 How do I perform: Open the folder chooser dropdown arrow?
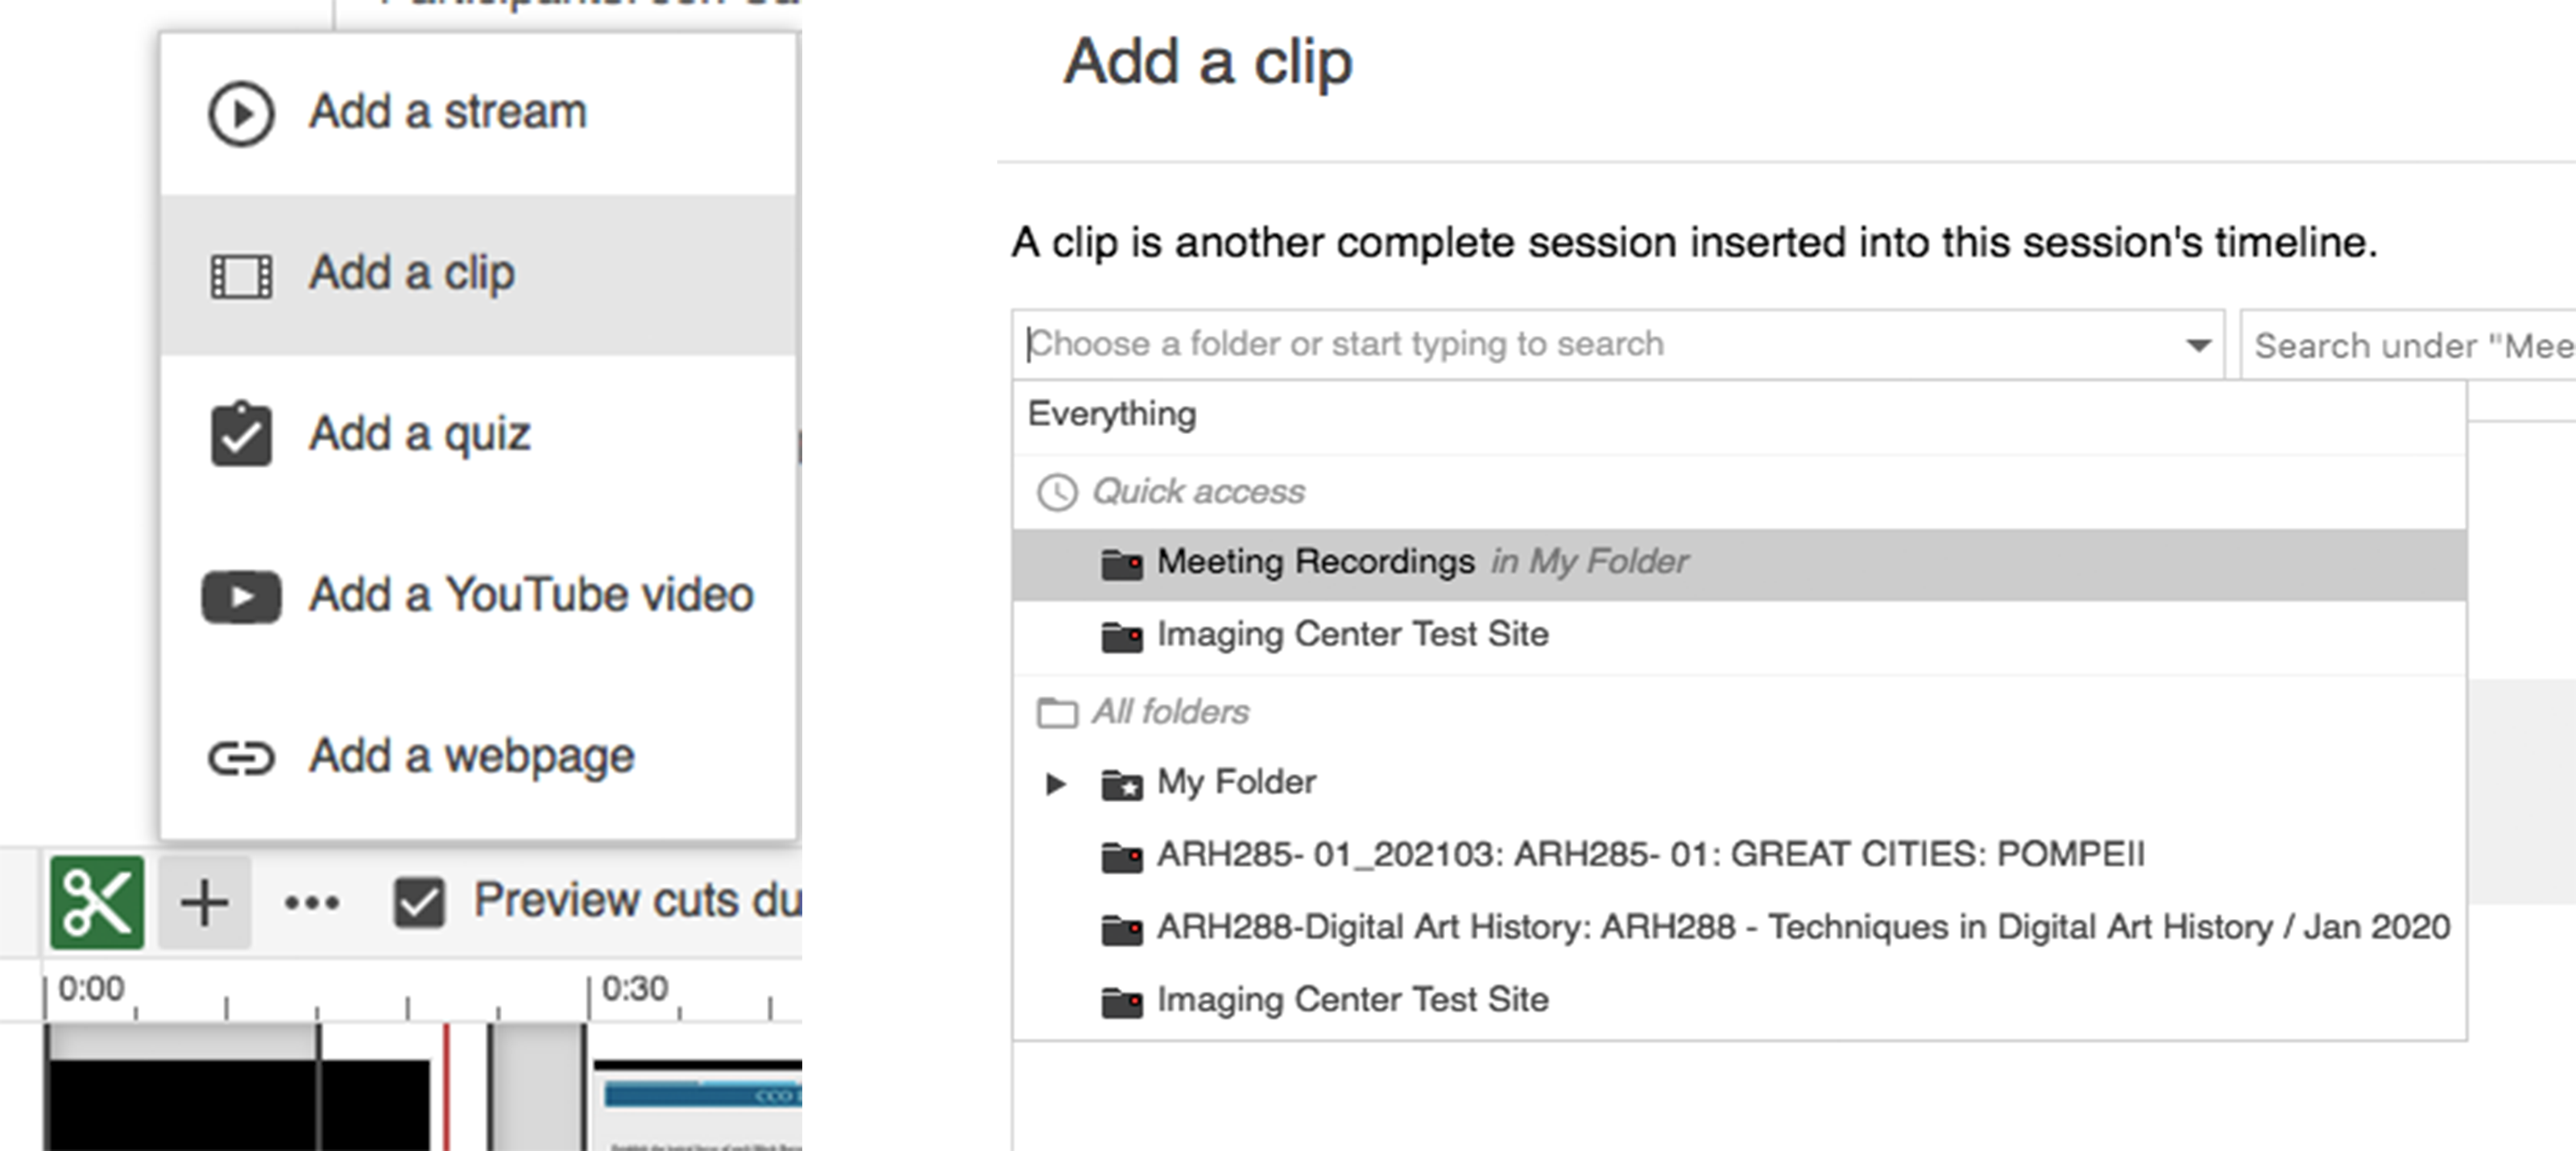(2197, 346)
